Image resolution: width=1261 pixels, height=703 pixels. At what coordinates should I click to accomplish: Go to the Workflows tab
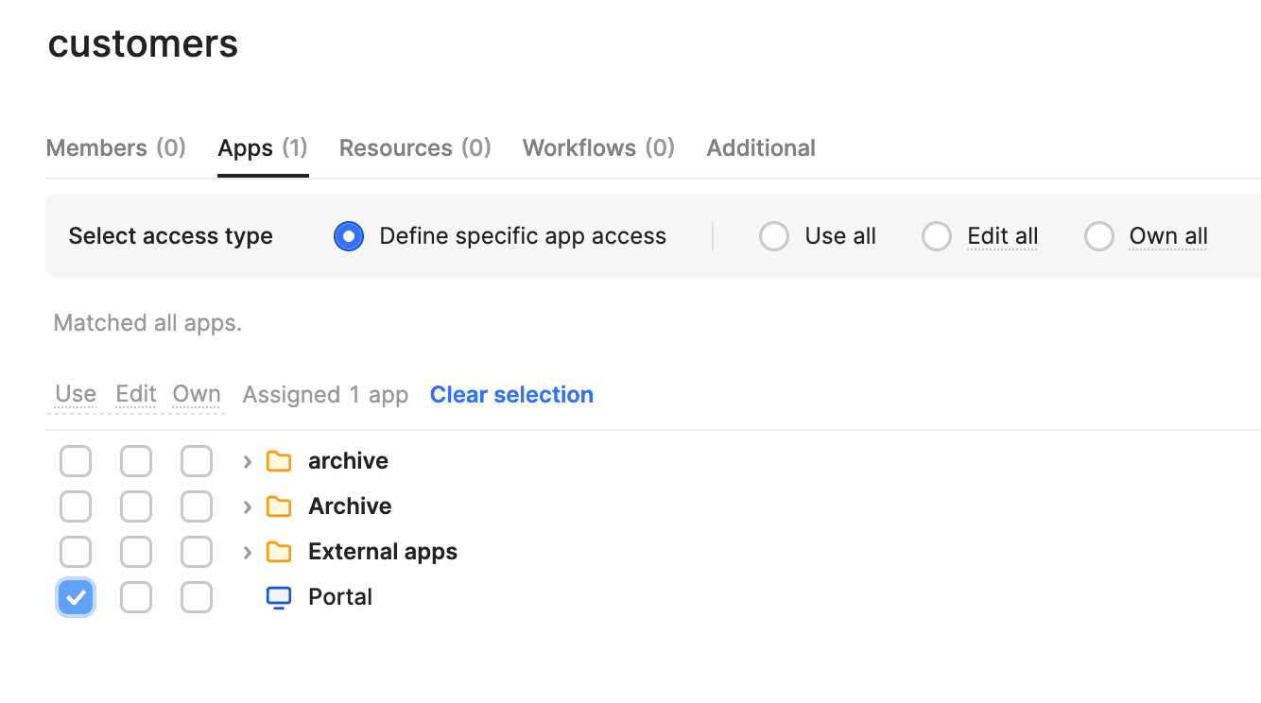(598, 148)
